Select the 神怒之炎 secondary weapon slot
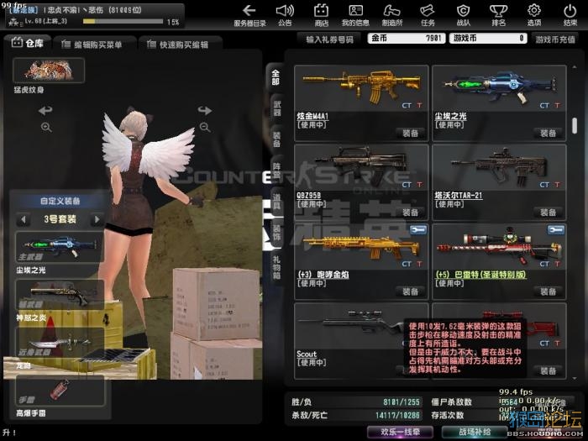588x441 pixels. (x=60, y=295)
